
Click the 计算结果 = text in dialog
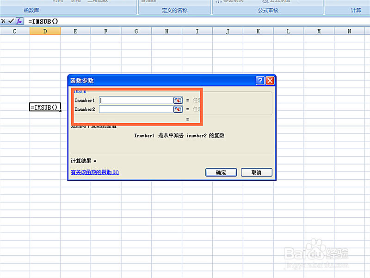point(84,161)
